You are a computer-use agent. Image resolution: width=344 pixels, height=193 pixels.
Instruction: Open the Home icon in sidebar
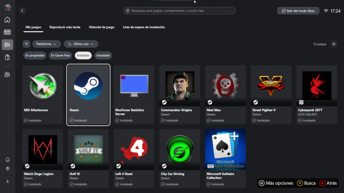point(7,20)
